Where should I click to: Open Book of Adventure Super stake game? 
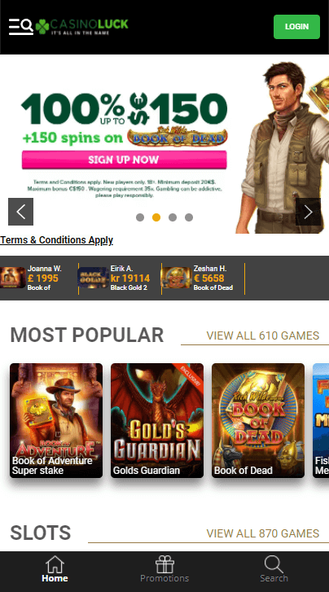click(x=56, y=421)
